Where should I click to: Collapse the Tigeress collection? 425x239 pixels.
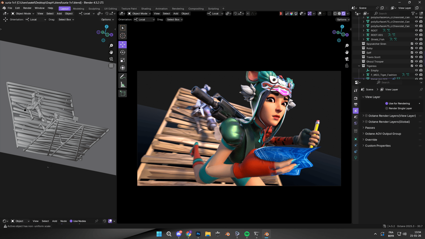[x=359, y=66]
